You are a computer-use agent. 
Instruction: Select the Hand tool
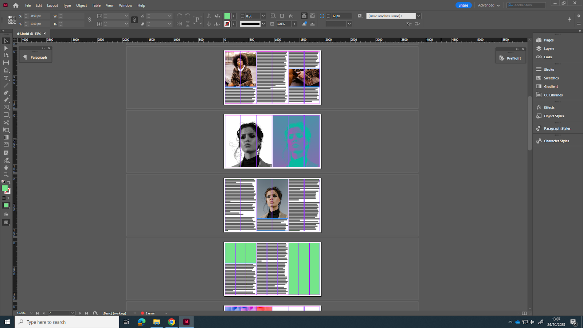point(6,167)
